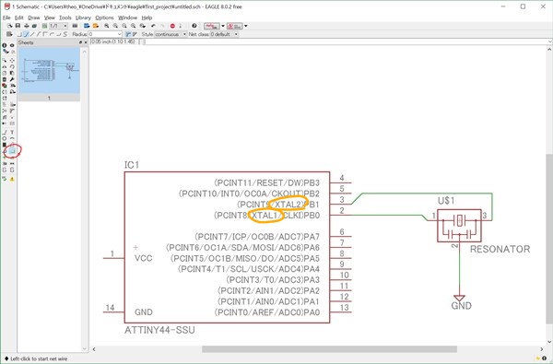Run a script with the Script icon
The image size is (553, 364).
pyautogui.click(x=87, y=26)
